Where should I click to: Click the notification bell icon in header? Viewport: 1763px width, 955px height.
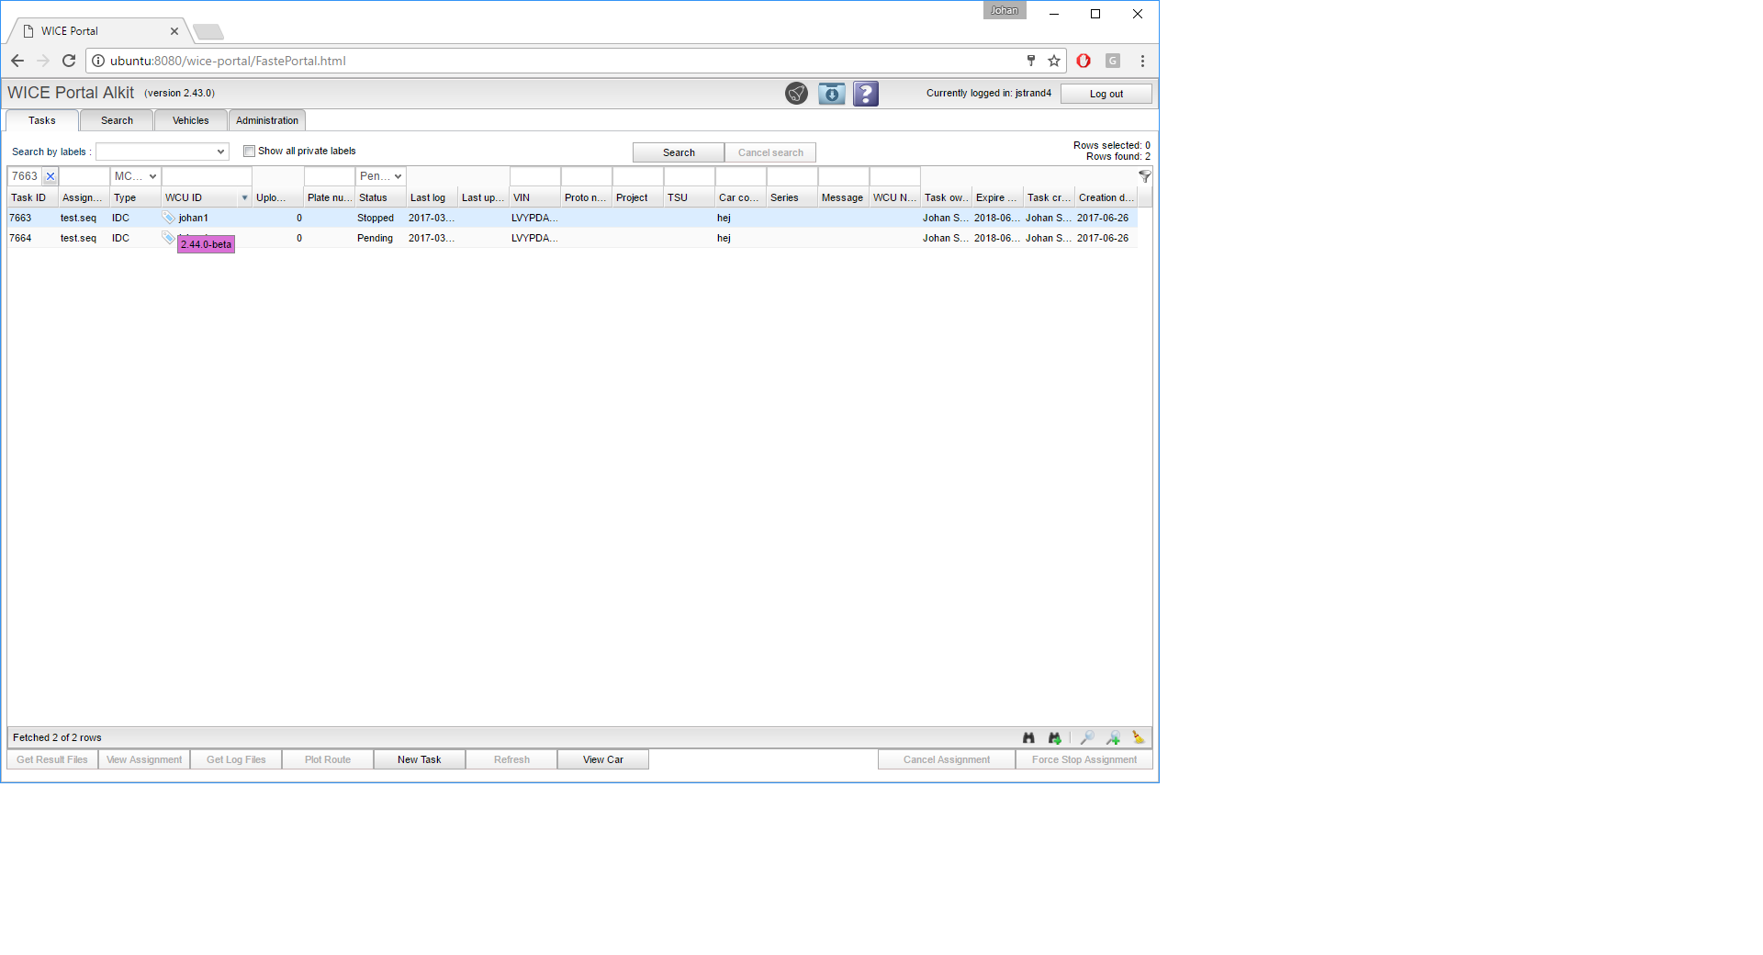796,94
